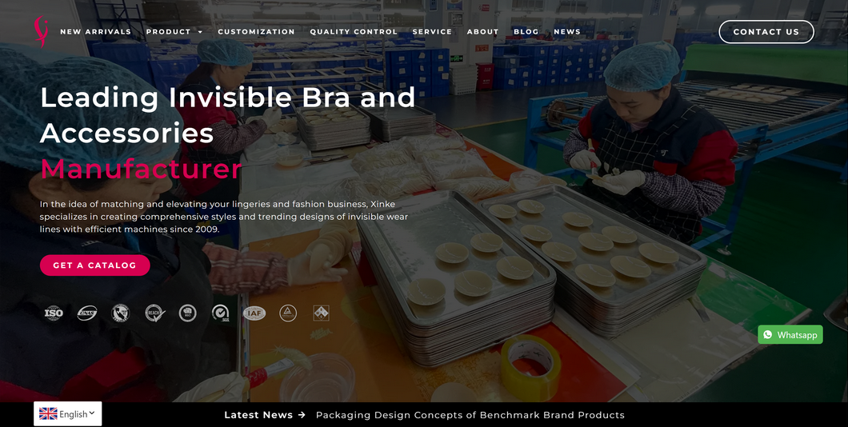The width and height of the screenshot is (848, 427).
Task: Click the California Prop 65 badge
Action: [x=120, y=313]
